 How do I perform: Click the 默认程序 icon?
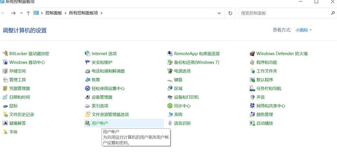pyautogui.click(x=252, y=80)
